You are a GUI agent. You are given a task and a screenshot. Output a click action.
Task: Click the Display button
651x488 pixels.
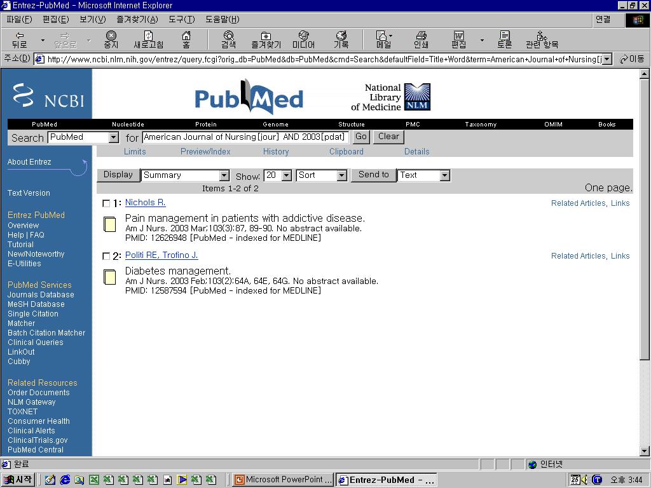click(x=118, y=175)
